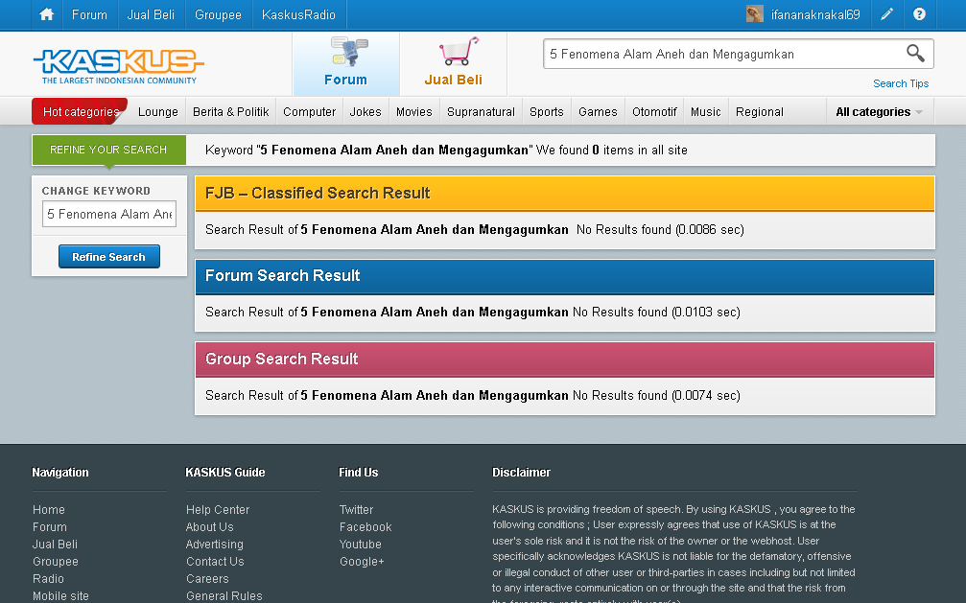The height and width of the screenshot is (603, 966).
Task: Click Forum Search Result header
Action: coord(565,276)
